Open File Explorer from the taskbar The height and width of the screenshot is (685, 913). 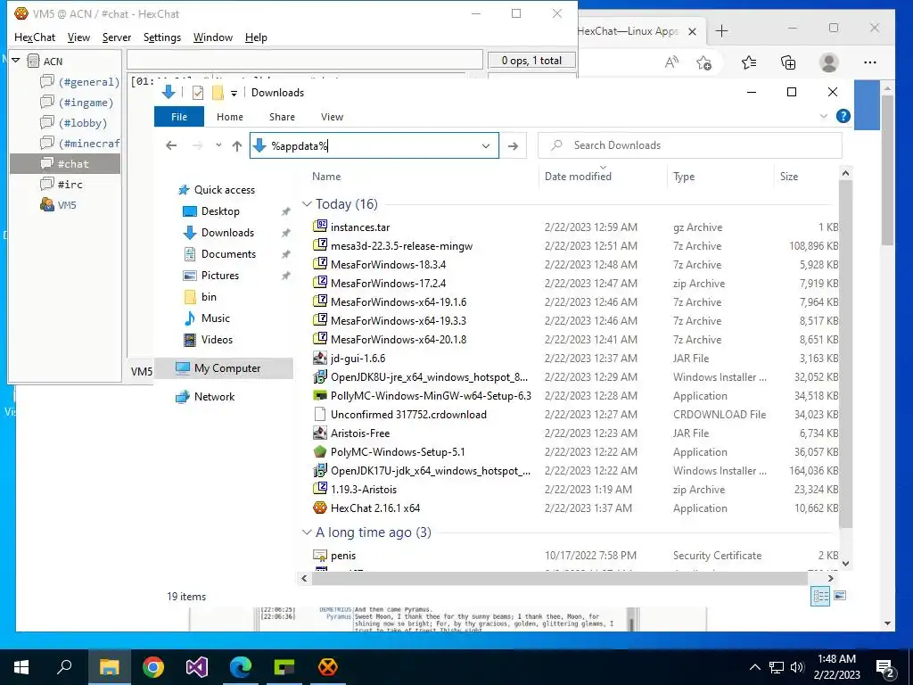[x=109, y=667]
